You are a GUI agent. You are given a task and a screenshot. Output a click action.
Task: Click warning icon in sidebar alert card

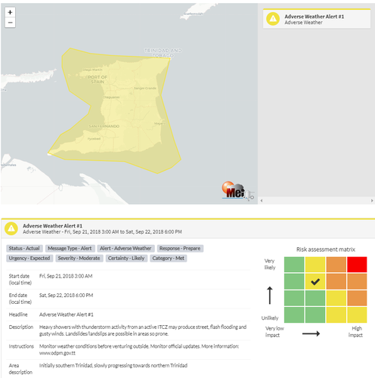coord(273,19)
